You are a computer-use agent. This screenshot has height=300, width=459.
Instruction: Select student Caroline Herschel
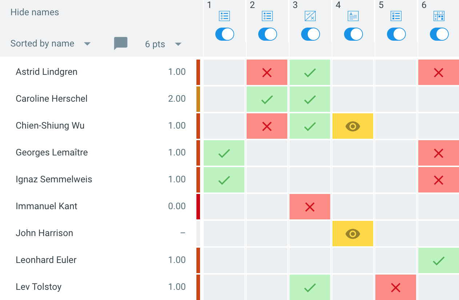coord(52,99)
